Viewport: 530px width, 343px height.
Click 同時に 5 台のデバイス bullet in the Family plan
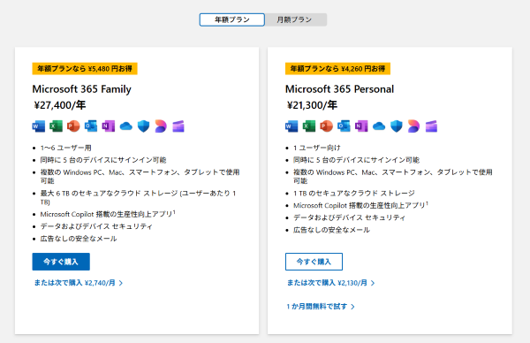pyautogui.click(x=103, y=160)
